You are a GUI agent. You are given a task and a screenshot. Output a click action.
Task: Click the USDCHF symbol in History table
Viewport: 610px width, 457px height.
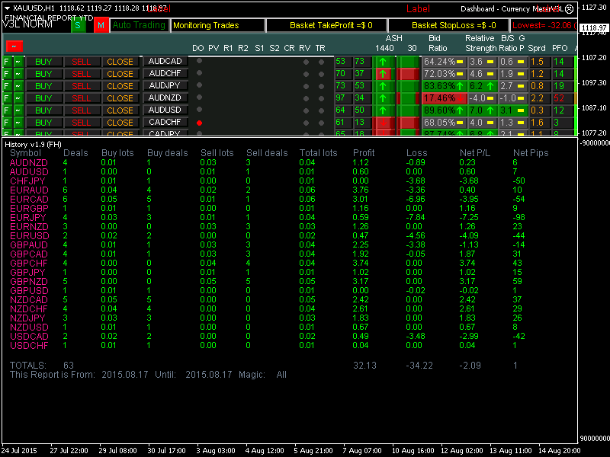[x=29, y=346]
